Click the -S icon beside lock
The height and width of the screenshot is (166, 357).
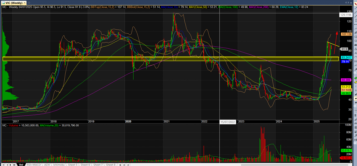tap(124, 165)
